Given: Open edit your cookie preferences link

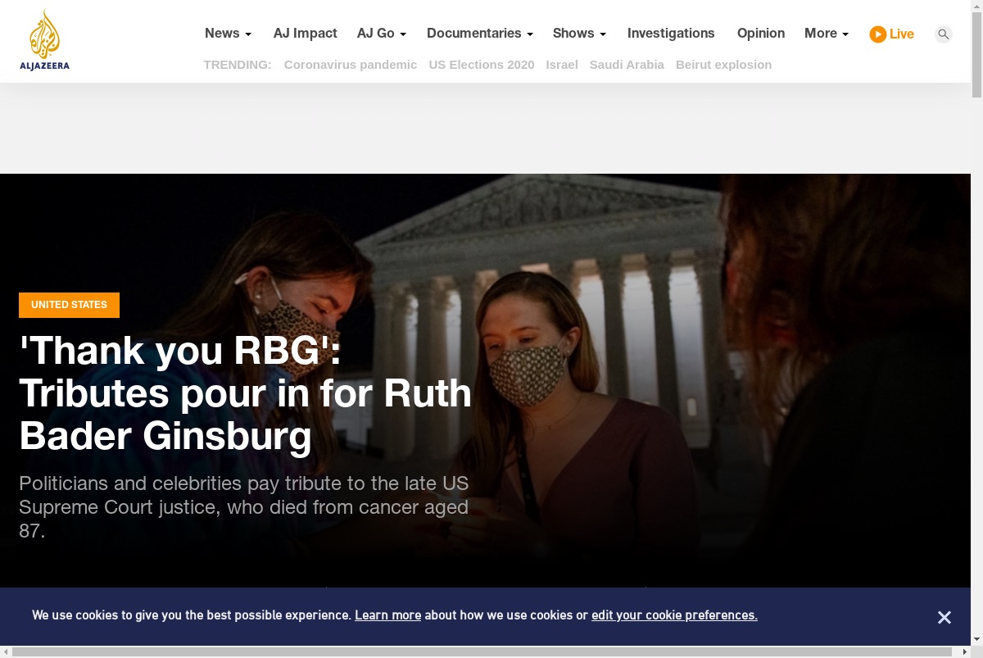Looking at the screenshot, I should pos(674,615).
